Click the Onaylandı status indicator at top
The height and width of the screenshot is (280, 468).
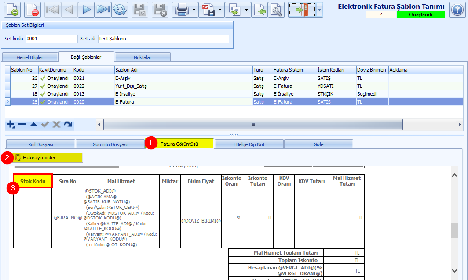click(x=420, y=14)
